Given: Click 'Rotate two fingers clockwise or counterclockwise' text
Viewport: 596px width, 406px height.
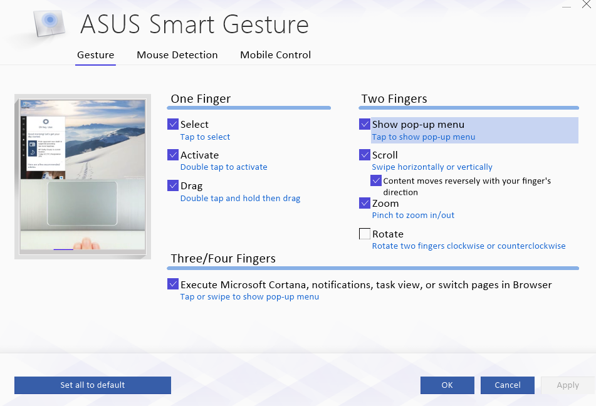Looking at the screenshot, I should point(469,246).
